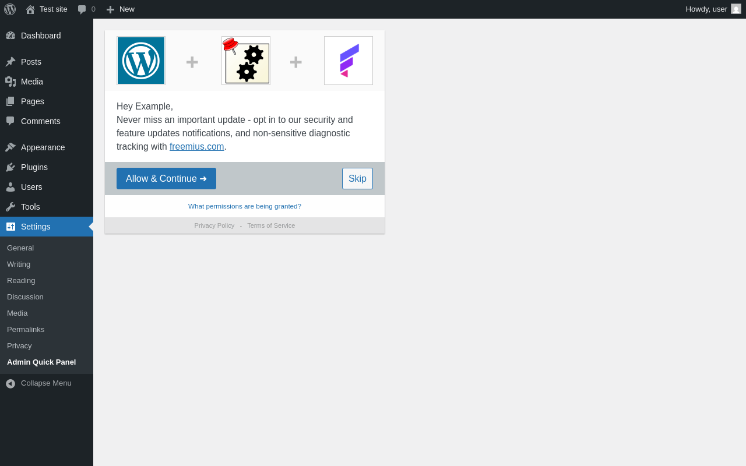The height and width of the screenshot is (466, 746).
Task: Open the New content menu
Action: coord(121,9)
